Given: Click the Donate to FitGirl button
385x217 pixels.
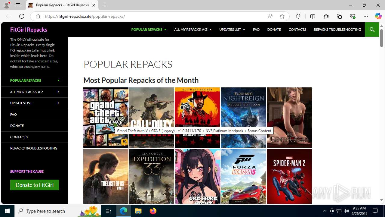Looking at the screenshot, I should [35, 185].
